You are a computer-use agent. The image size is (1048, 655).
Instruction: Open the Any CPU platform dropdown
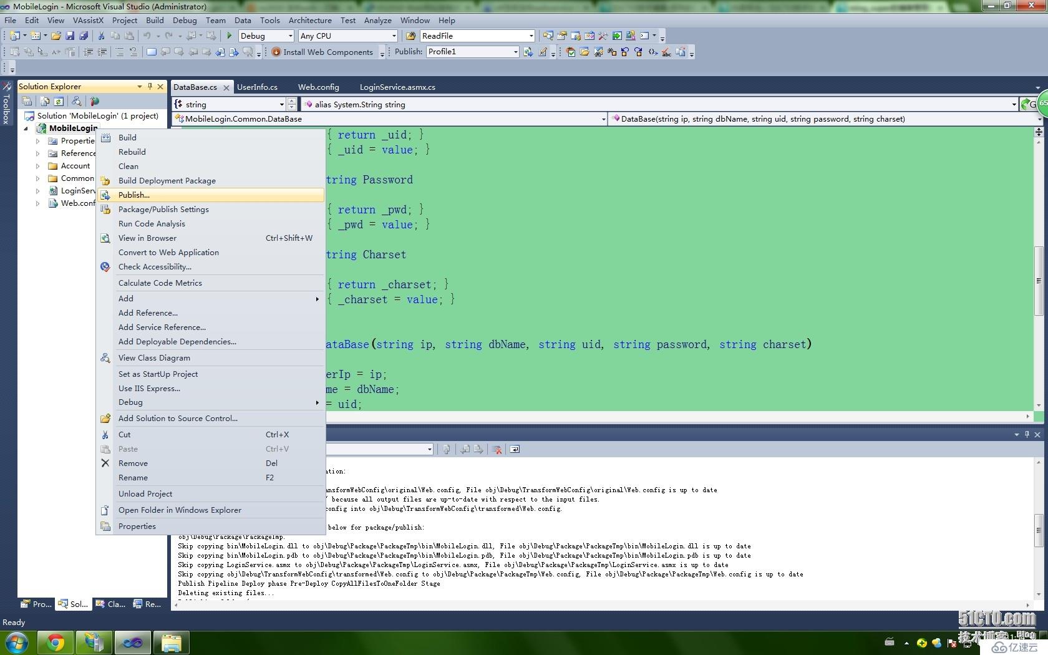[x=394, y=36]
